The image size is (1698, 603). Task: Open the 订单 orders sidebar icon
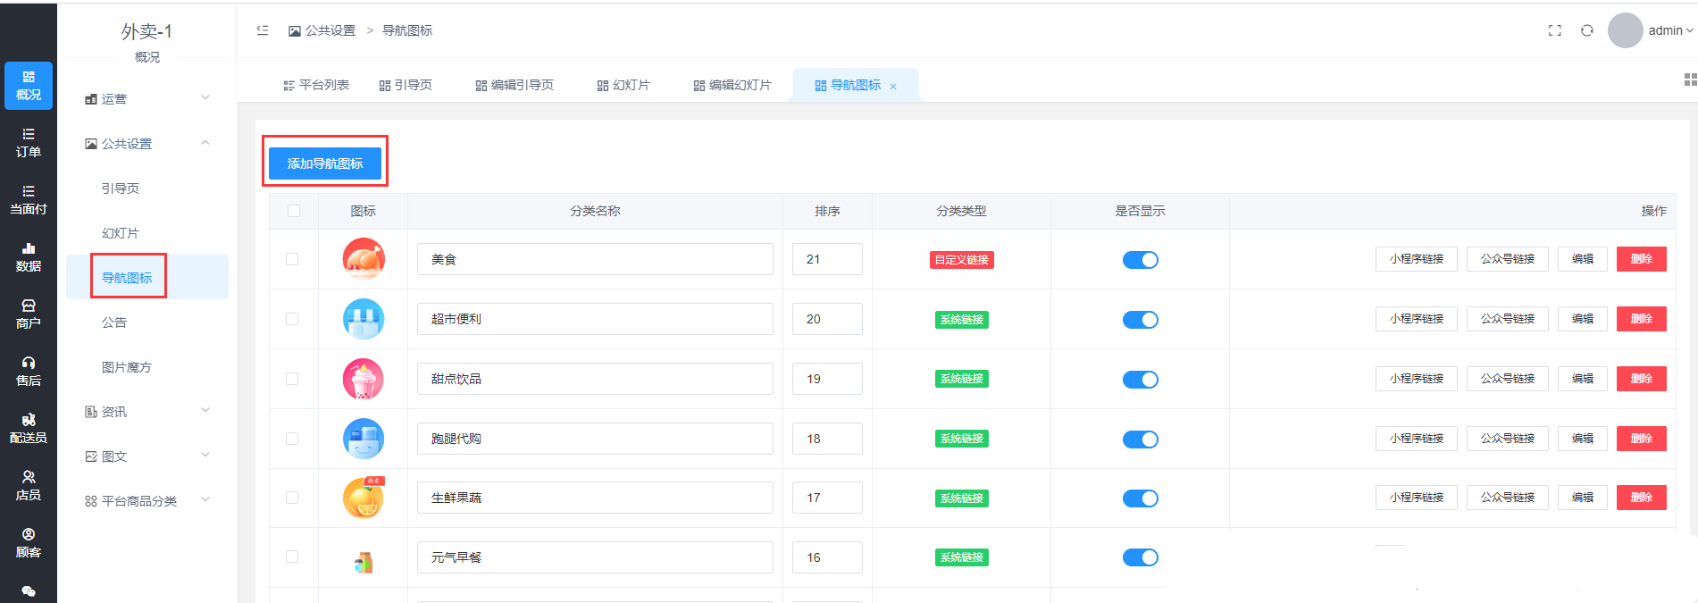pos(29,143)
